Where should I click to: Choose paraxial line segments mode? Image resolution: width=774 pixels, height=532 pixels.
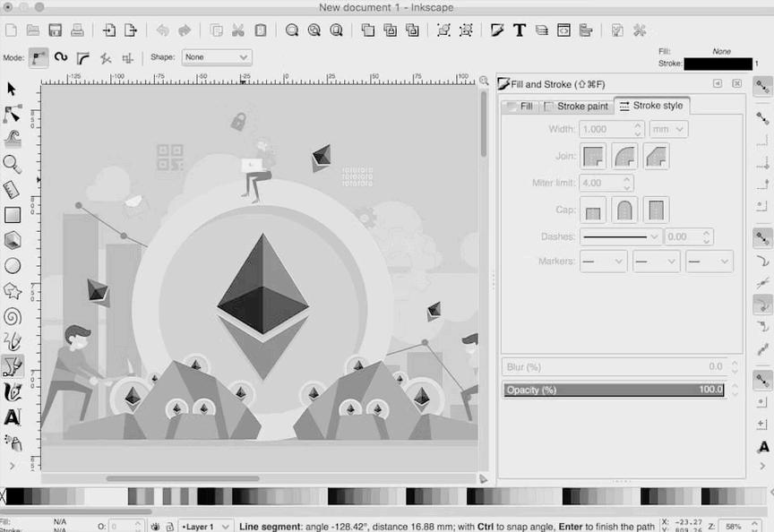point(127,58)
